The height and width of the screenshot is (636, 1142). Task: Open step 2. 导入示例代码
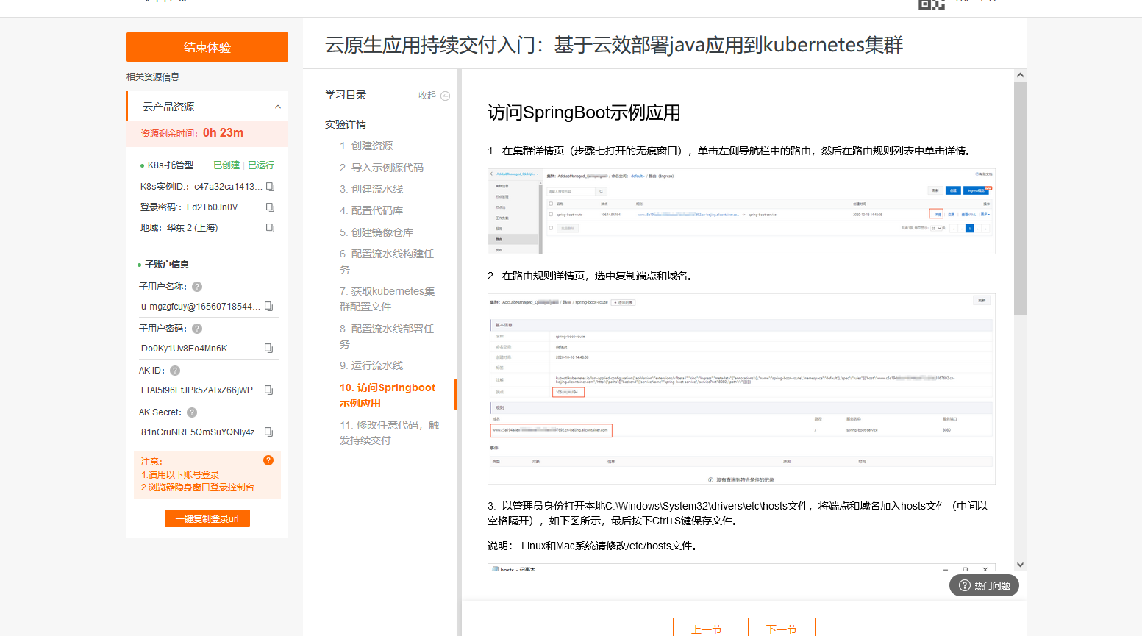pyautogui.click(x=382, y=168)
